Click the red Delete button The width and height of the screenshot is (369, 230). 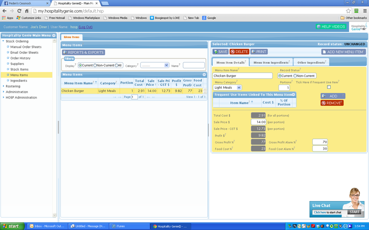[239, 52]
